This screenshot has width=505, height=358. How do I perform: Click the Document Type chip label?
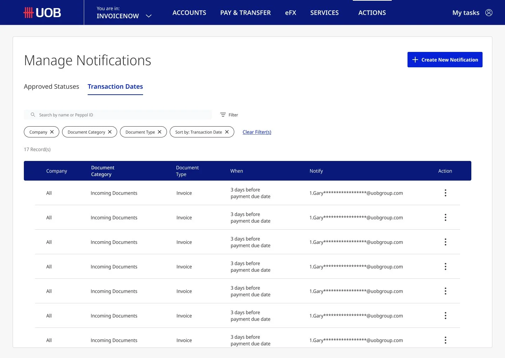(x=140, y=132)
